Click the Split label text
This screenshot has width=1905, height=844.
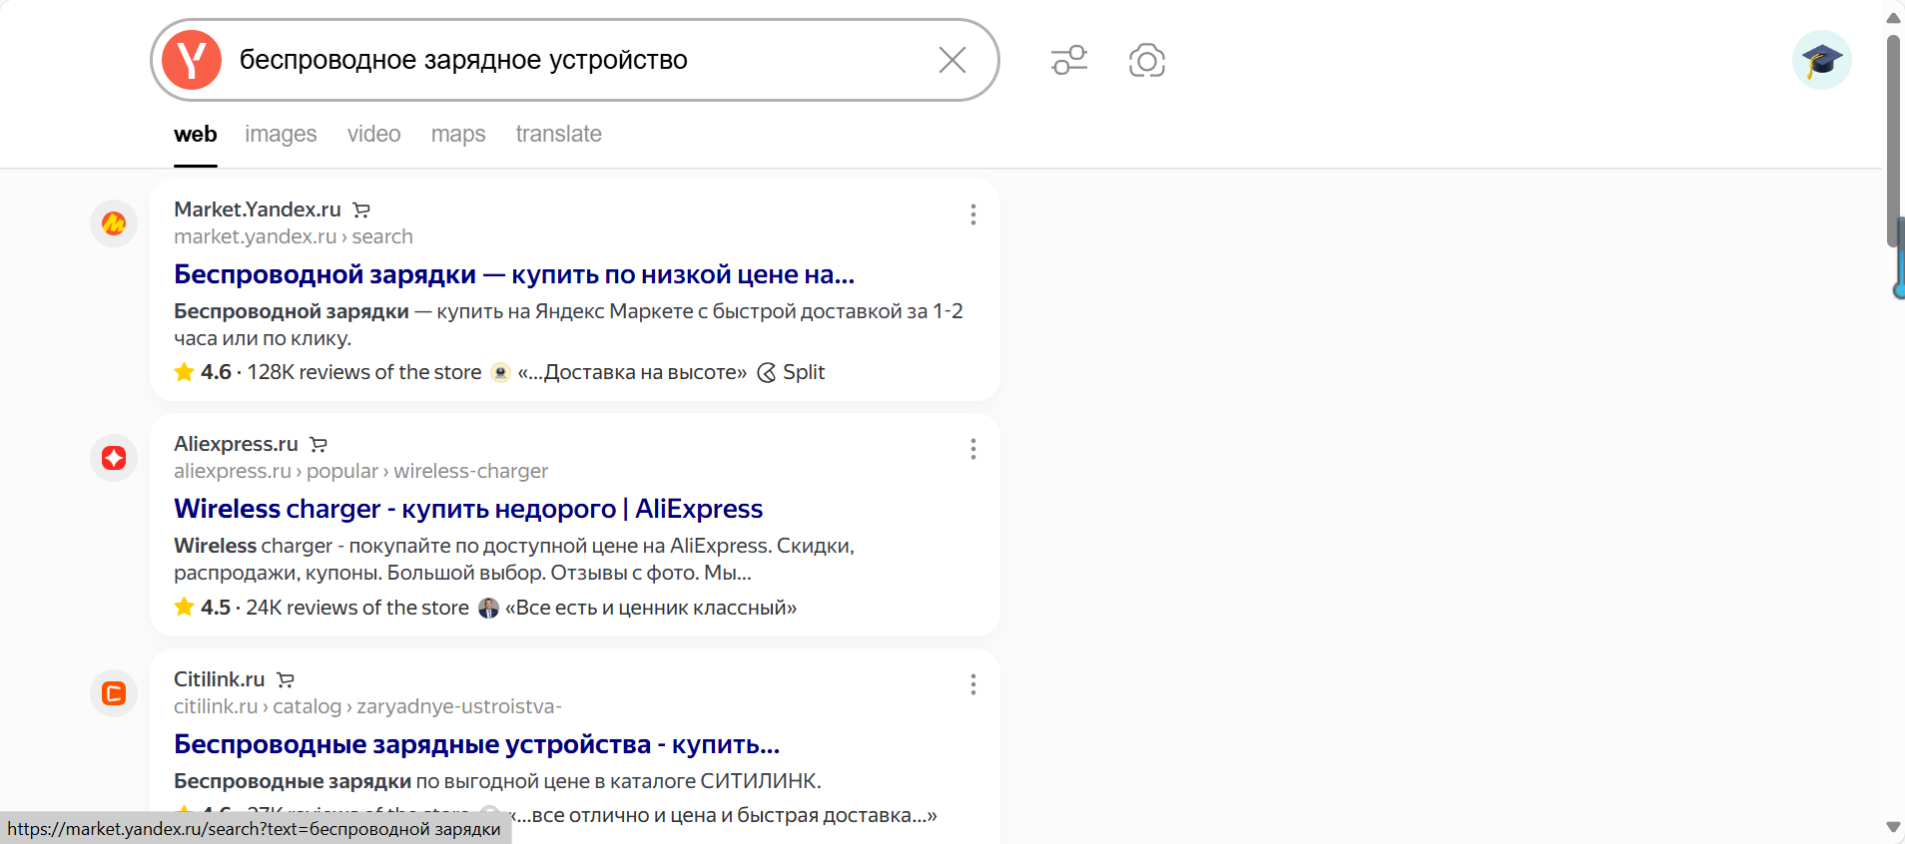pyautogui.click(x=804, y=372)
